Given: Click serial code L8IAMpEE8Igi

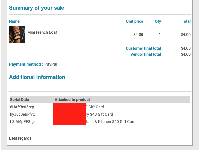Looking at the screenshot, I should (22, 122).
